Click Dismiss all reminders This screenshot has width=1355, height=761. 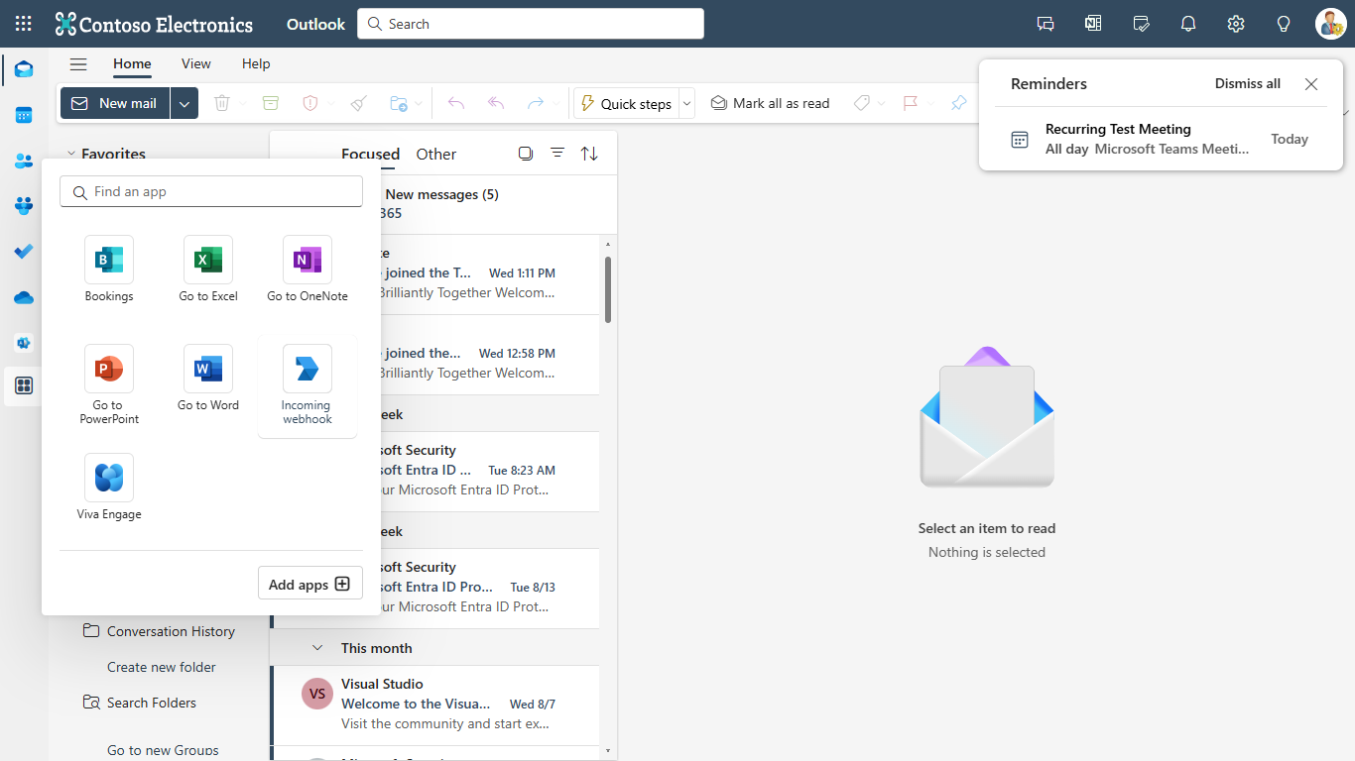tap(1248, 84)
